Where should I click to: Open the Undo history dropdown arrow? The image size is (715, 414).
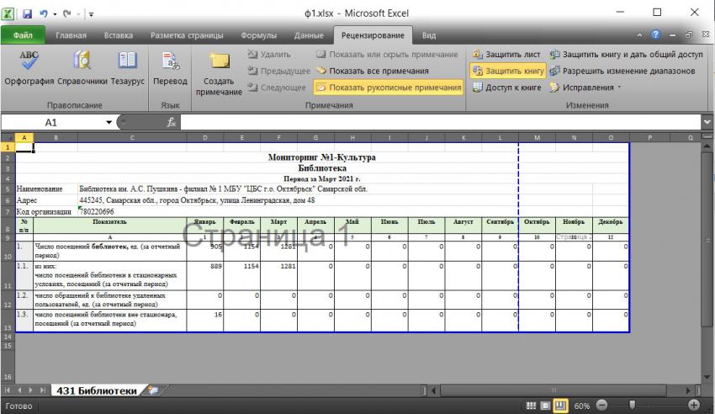[x=55, y=14]
